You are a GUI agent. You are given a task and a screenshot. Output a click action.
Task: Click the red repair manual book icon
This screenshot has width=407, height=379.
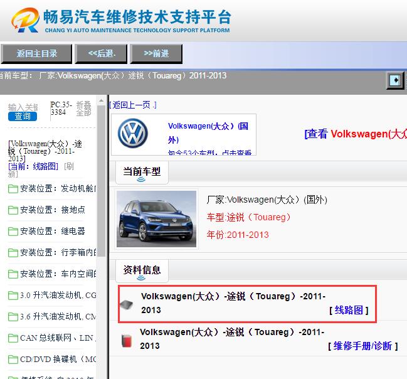(127, 341)
